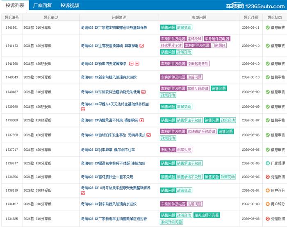Click 漆面起泡开裂 tag

point(198,64)
